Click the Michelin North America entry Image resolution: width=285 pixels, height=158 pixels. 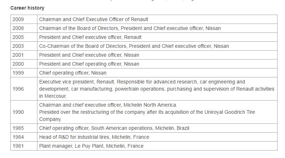coord(108,105)
